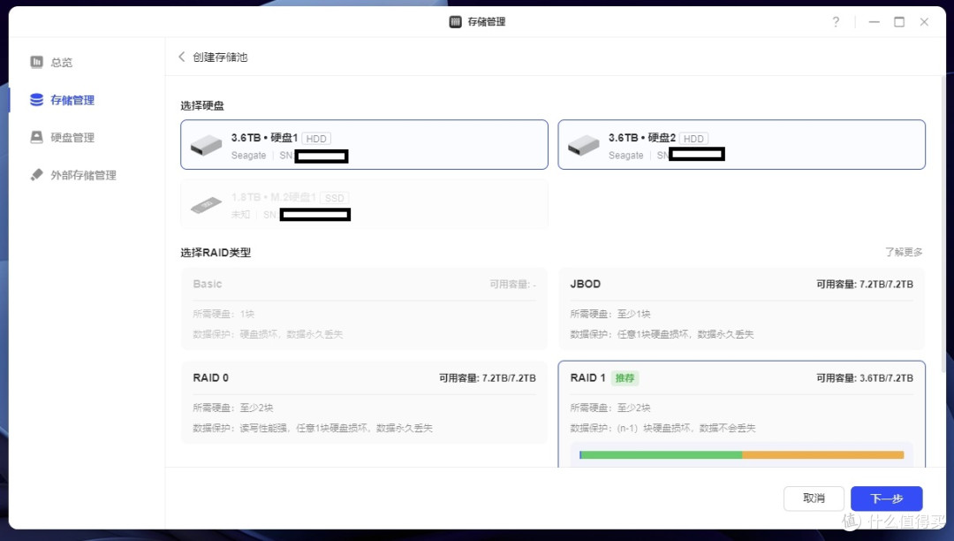The height and width of the screenshot is (541, 954).
Task: Click RAID 1 可用容量: 3.6TB/7.2TB text
Action: pos(865,378)
